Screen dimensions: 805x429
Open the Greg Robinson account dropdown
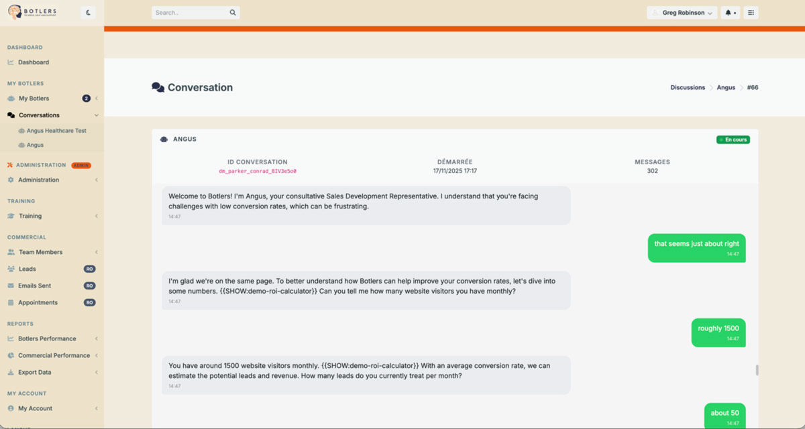(x=682, y=12)
